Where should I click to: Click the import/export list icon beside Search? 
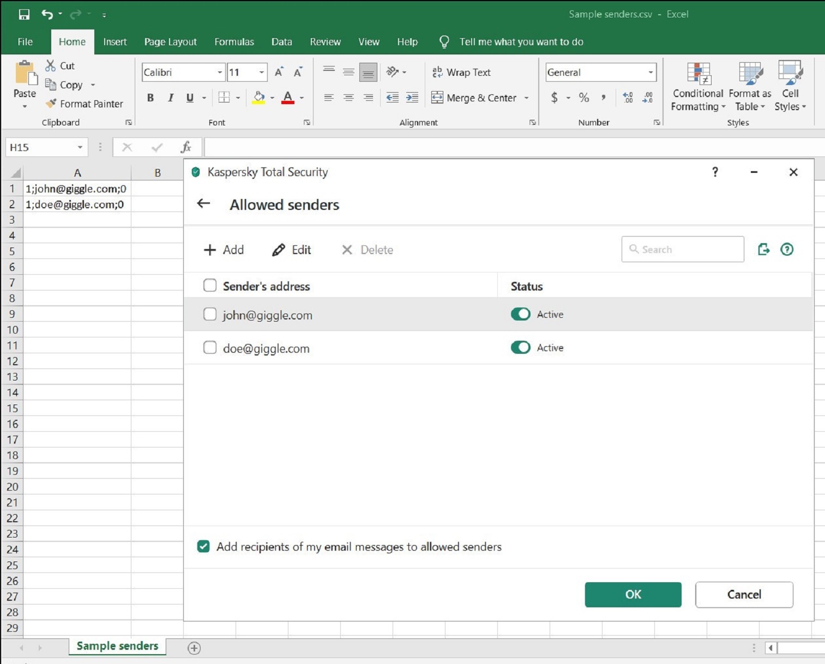tap(763, 250)
